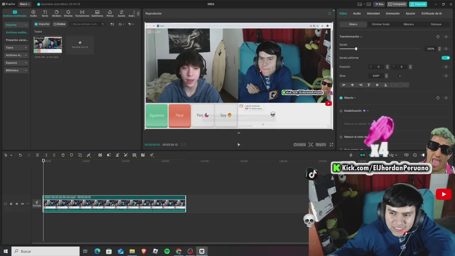Open fullscreen preview icon in player
The height and width of the screenshot is (256, 455).
click(x=331, y=145)
